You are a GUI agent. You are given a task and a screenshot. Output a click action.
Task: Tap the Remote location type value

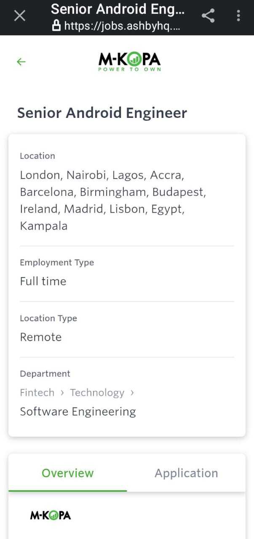[x=41, y=337]
